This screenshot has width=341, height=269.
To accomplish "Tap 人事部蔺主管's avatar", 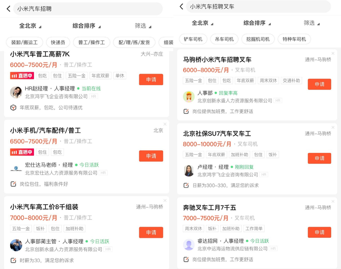I will pyautogui.click(x=16, y=245).
